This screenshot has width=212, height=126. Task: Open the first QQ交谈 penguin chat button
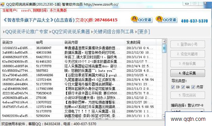click(x=142, y=20)
